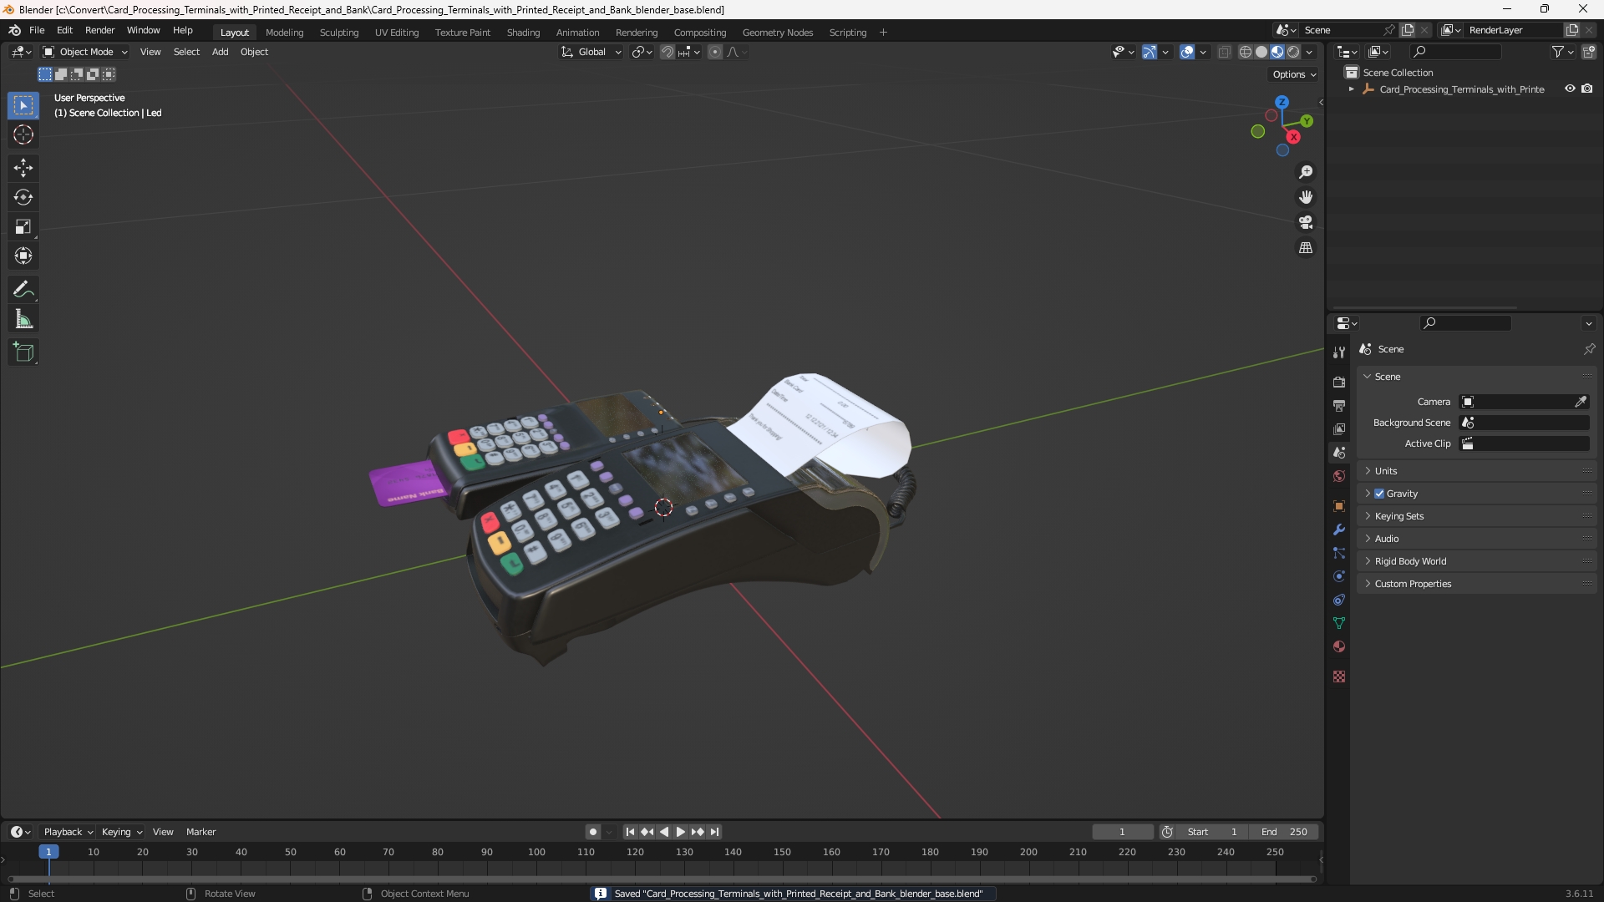Viewport: 1604px width, 902px height.
Task: Open the Add menu in viewport header
Action: pos(220,52)
